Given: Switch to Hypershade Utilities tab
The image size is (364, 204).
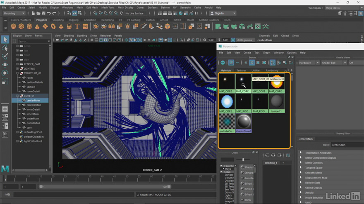Looking at the screenshot, I should coord(256,70).
